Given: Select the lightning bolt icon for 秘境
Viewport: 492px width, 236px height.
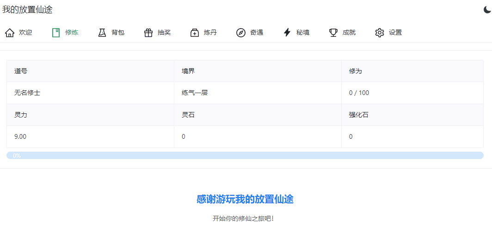Looking at the screenshot, I should 287,33.
